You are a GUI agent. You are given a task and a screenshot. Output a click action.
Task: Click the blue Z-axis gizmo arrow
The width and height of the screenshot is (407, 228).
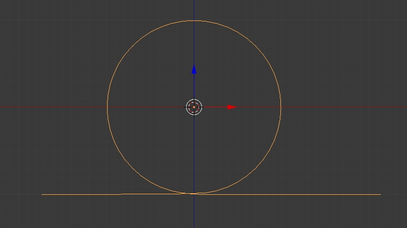tap(194, 70)
